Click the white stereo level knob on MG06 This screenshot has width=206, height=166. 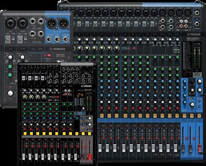coord(10,93)
